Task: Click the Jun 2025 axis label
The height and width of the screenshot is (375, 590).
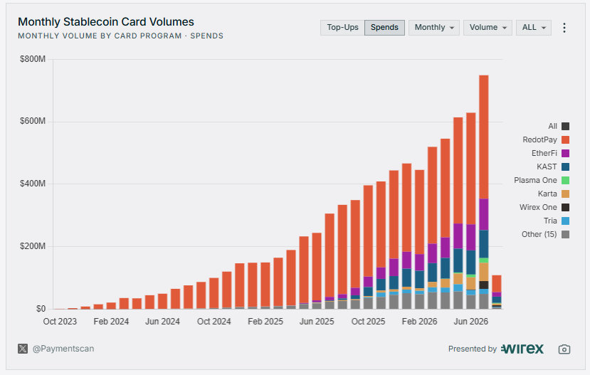Action: tap(317, 322)
